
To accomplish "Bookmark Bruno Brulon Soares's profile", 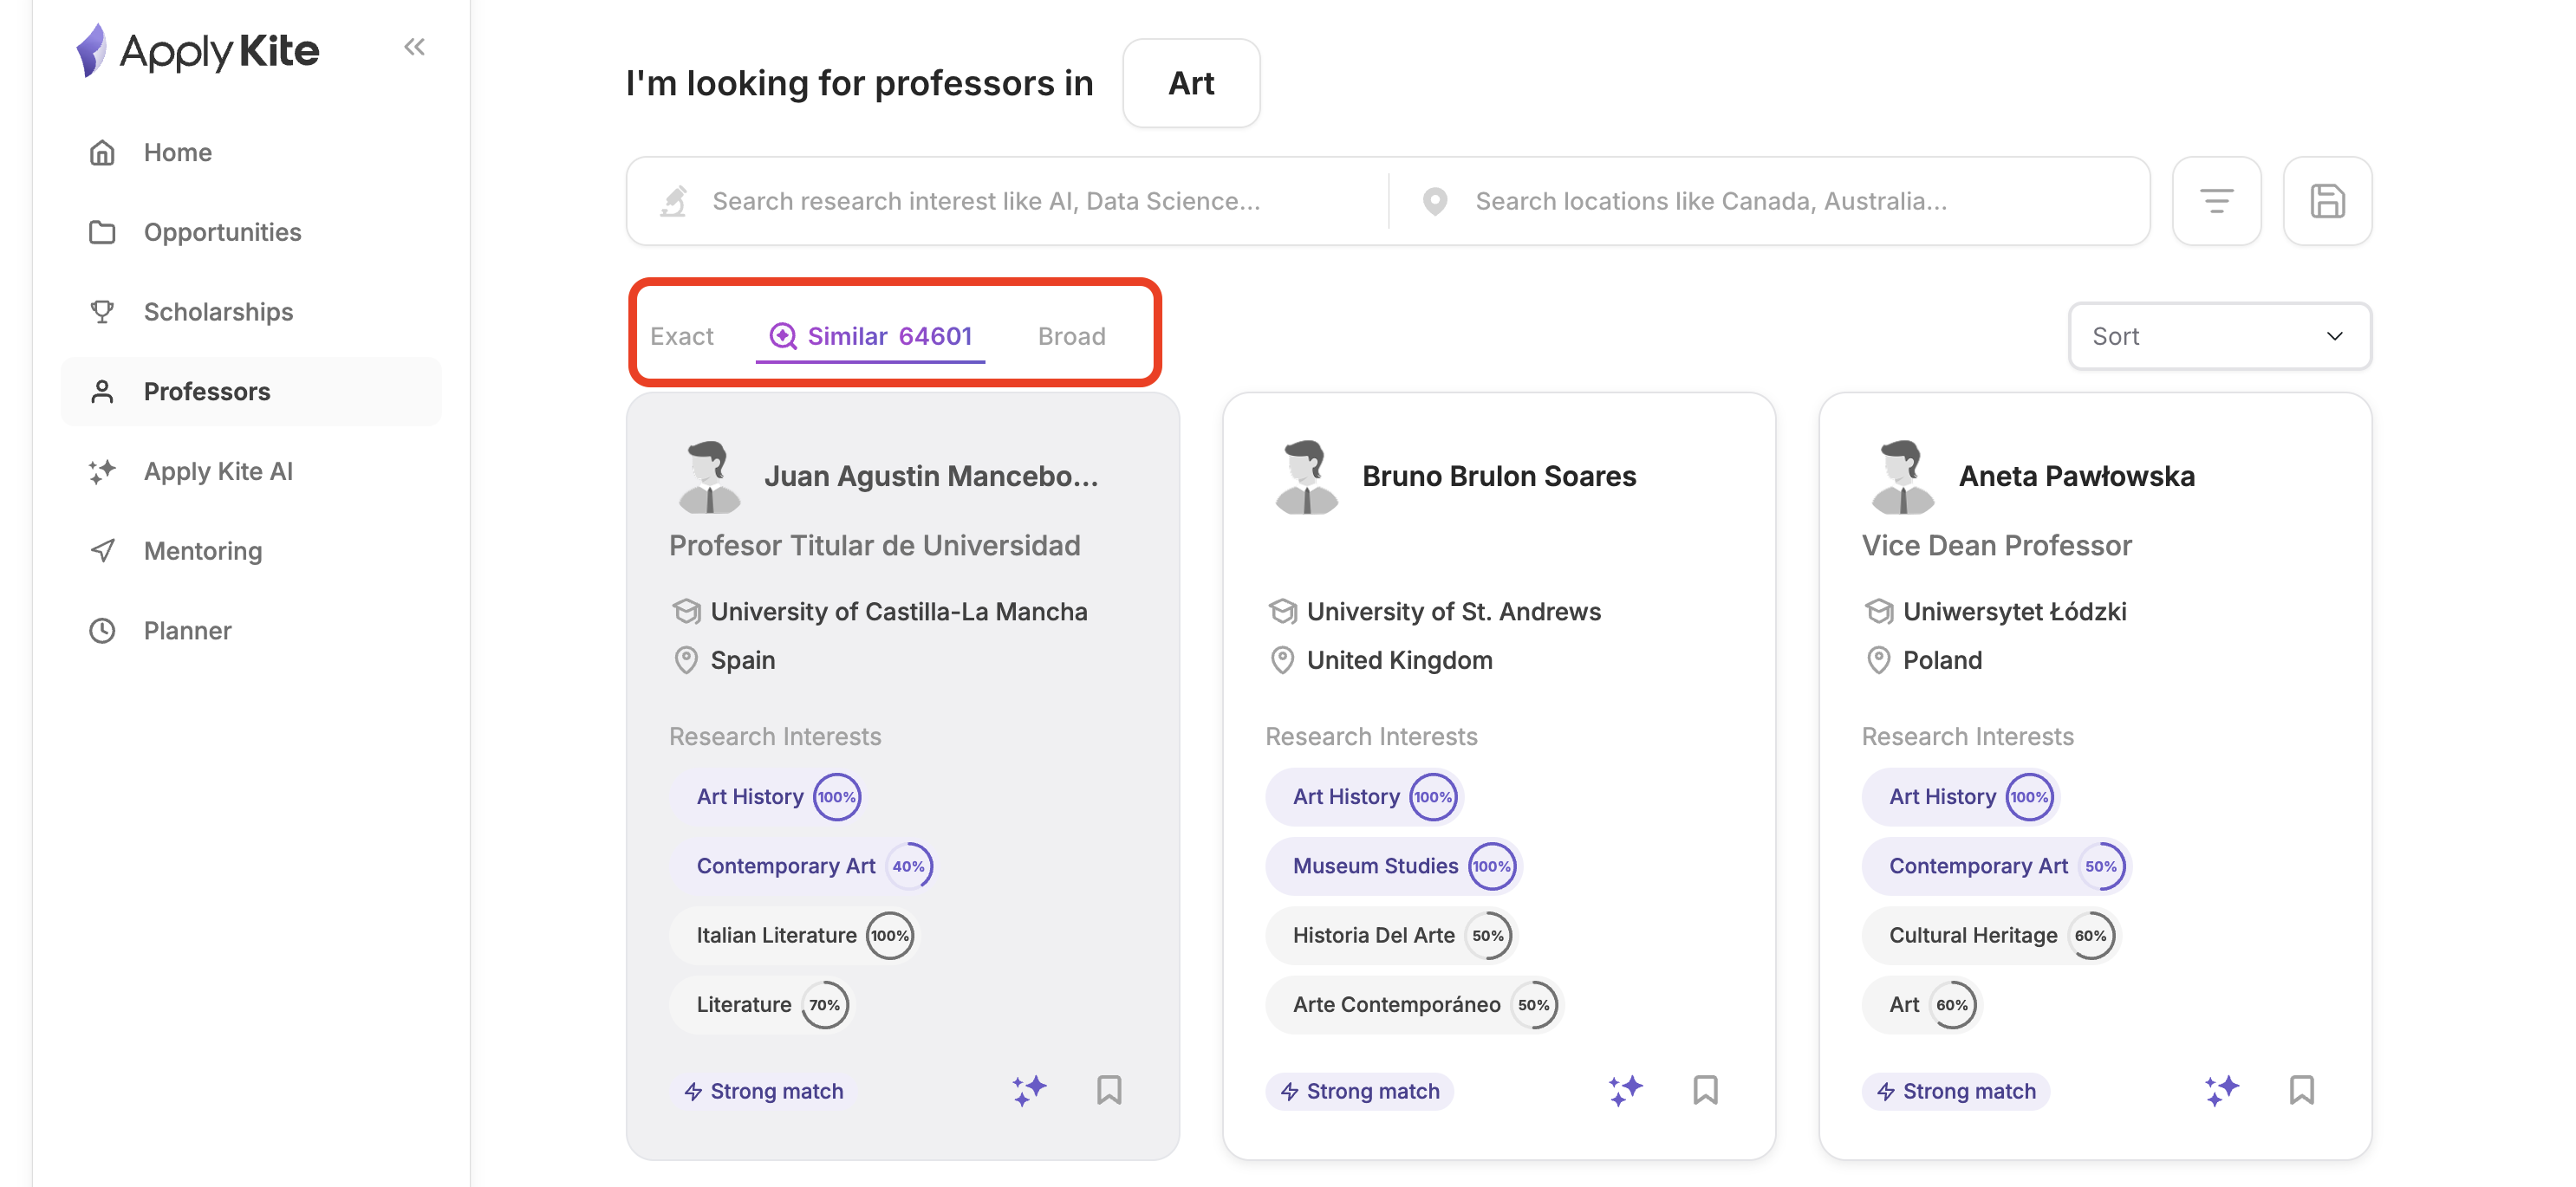I will (x=1705, y=1089).
